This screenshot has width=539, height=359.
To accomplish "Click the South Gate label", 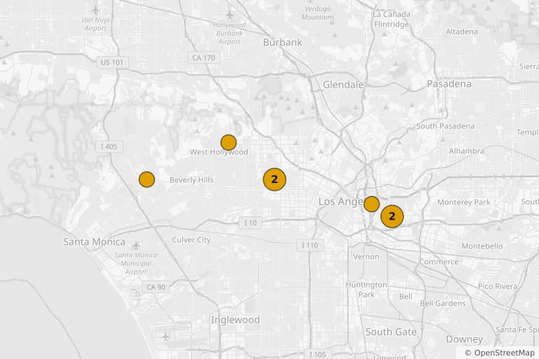I will click(391, 332).
